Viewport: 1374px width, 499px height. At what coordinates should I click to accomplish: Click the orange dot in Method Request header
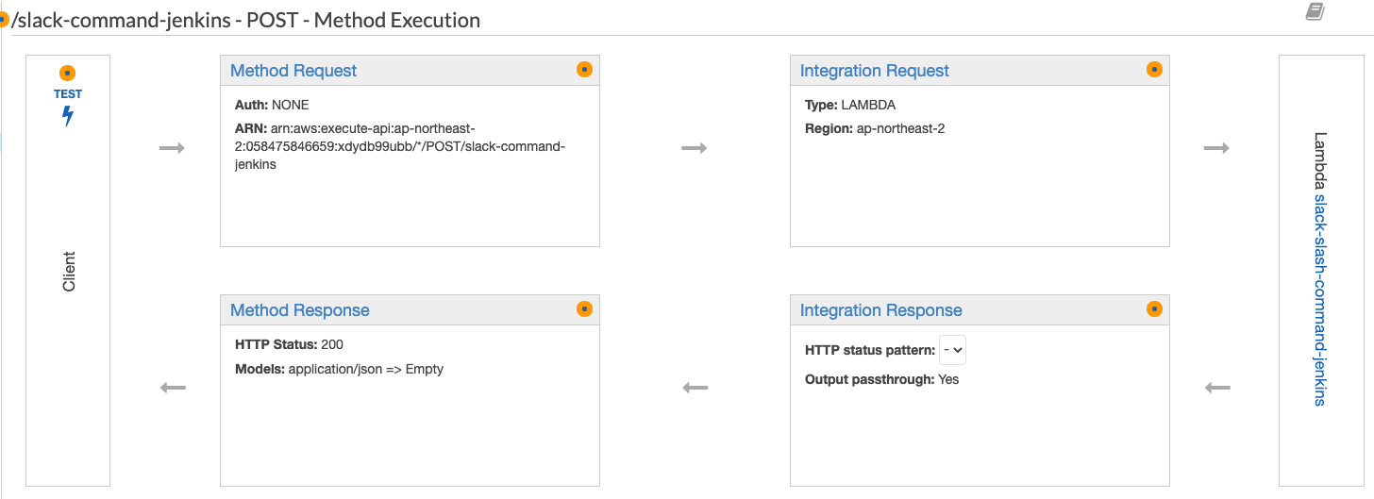click(x=584, y=69)
